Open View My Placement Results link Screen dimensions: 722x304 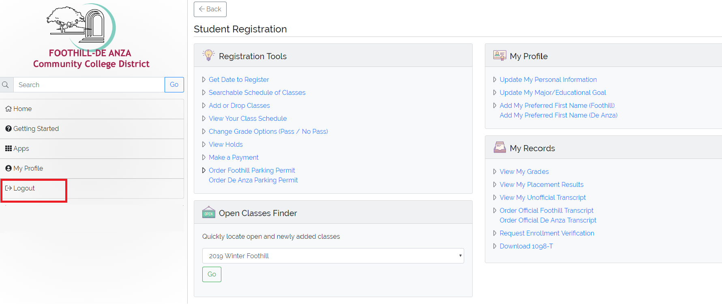(x=542, y=184)
